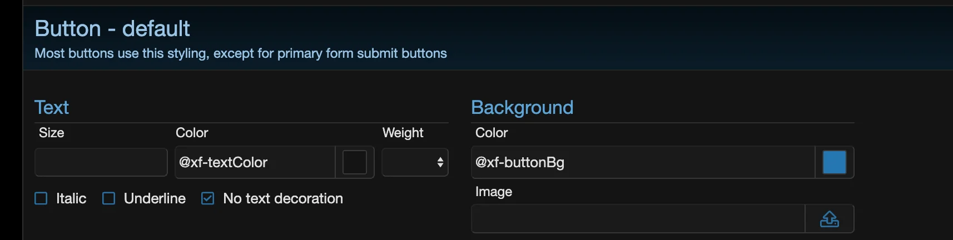Click the @xf-buttonBg color input field
Screen dimensions: 953x240
[x=643, y=162]
